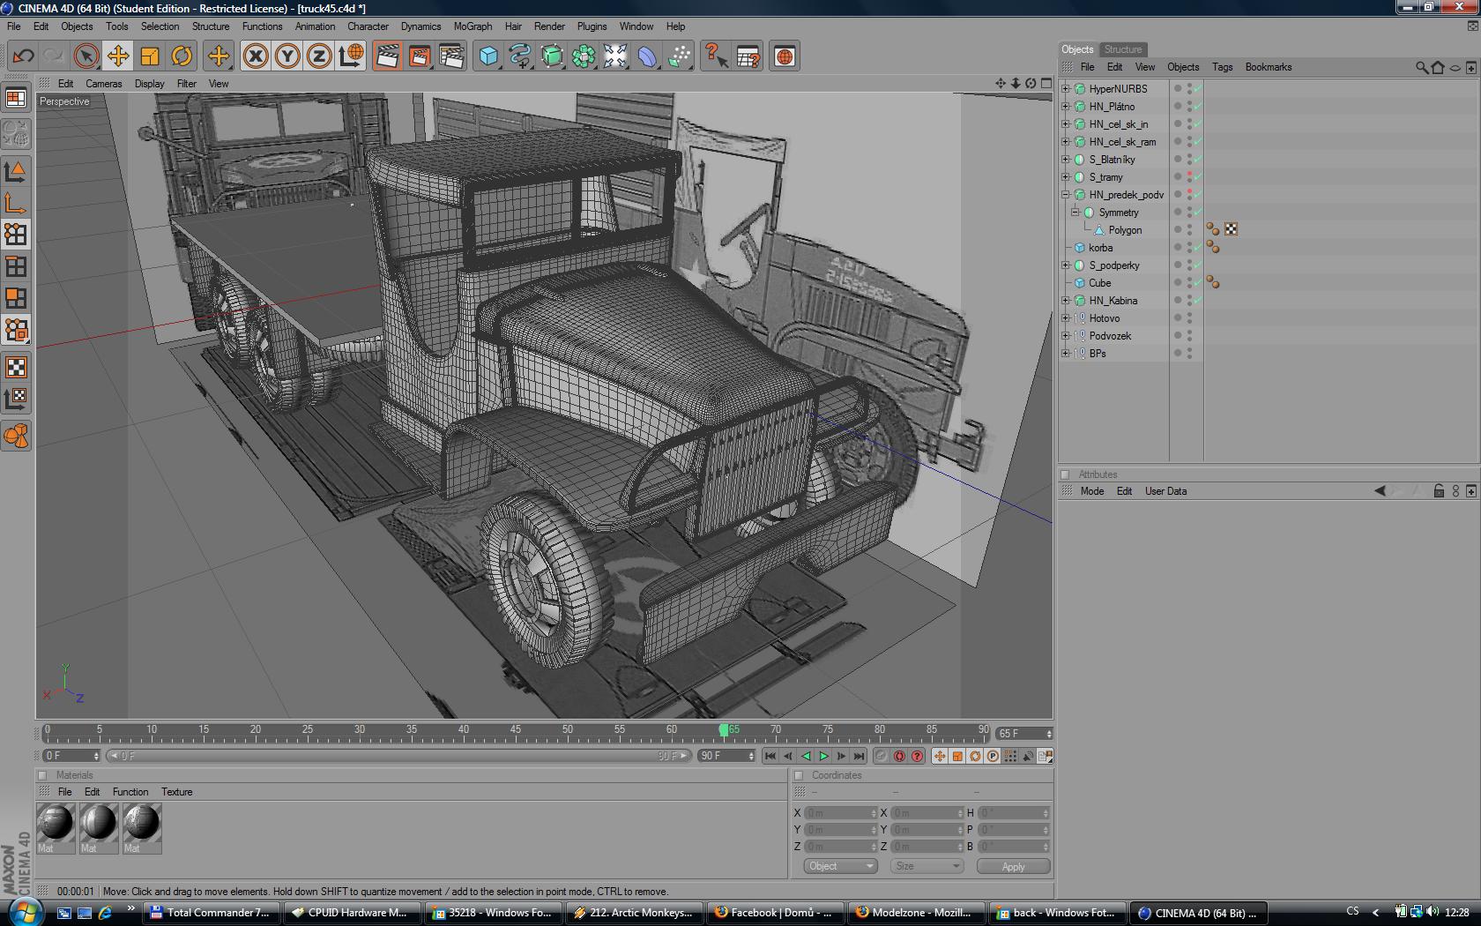Open the Render menu
Screen dimensions: 1481x926
pyautogui.click(x=549, y=26)
